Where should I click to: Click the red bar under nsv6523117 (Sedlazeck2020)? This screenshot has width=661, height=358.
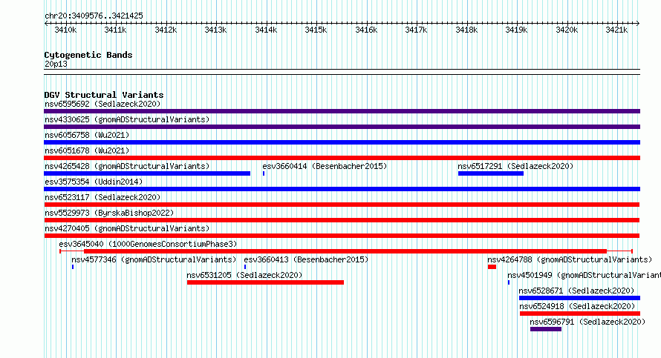pos(342,205)
